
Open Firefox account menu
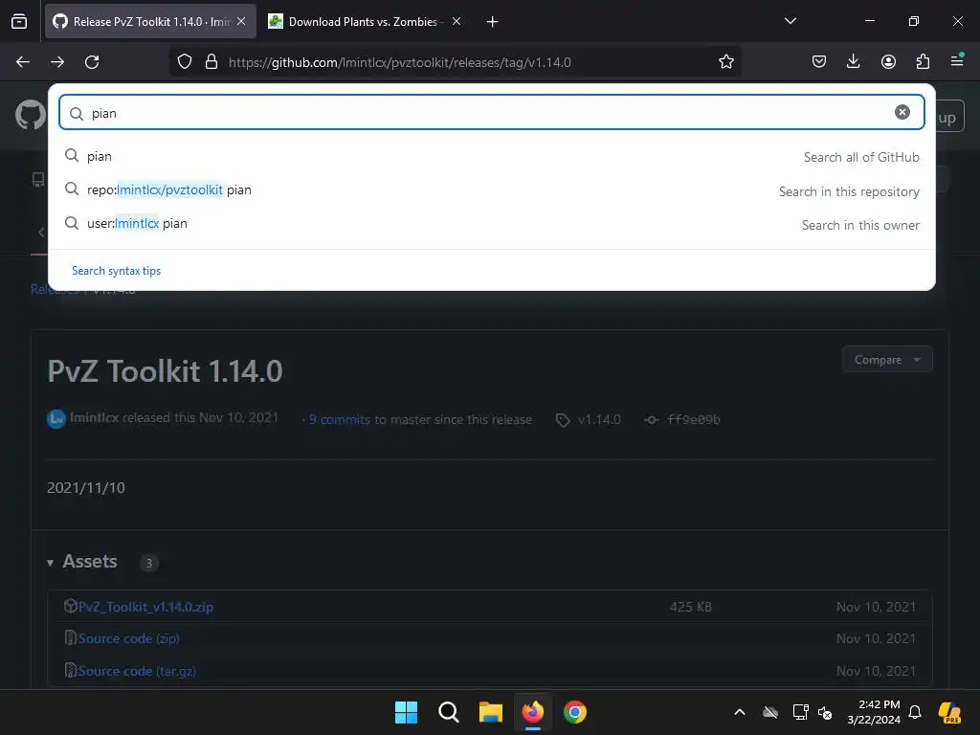(x=888, y=61)
